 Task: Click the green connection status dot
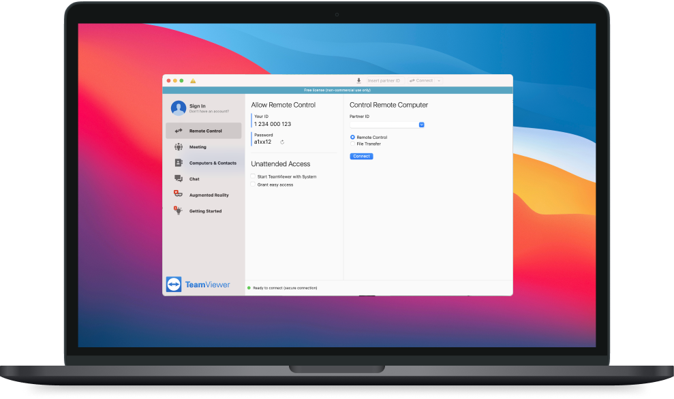(249, 288)
